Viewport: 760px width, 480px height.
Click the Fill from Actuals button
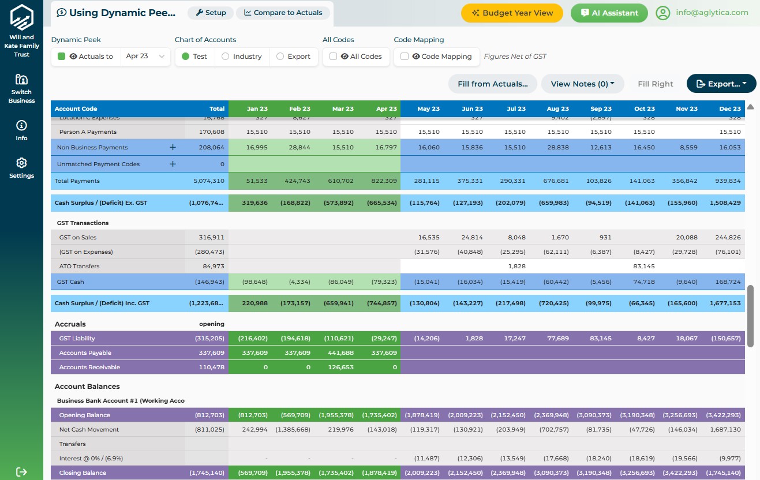(492, 84)
